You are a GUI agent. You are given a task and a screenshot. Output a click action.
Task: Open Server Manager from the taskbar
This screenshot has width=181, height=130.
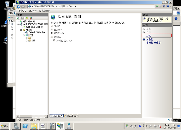(16, 126)
